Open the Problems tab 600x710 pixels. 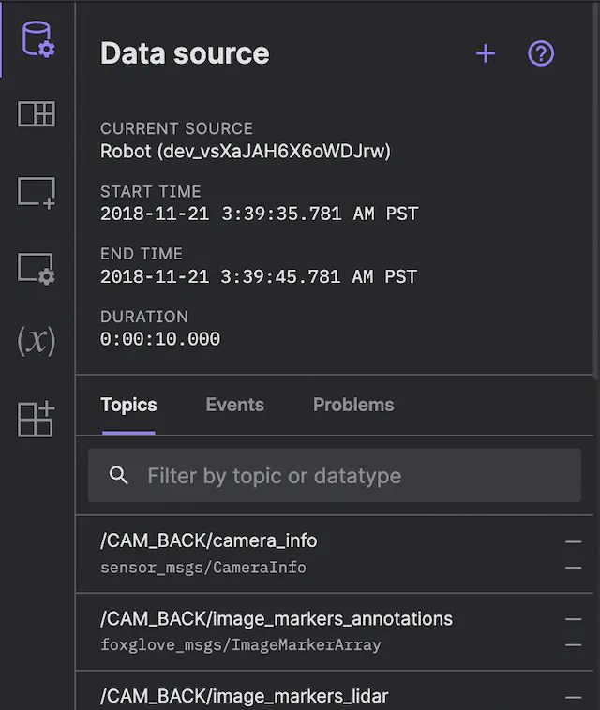(x=353, y=405)
